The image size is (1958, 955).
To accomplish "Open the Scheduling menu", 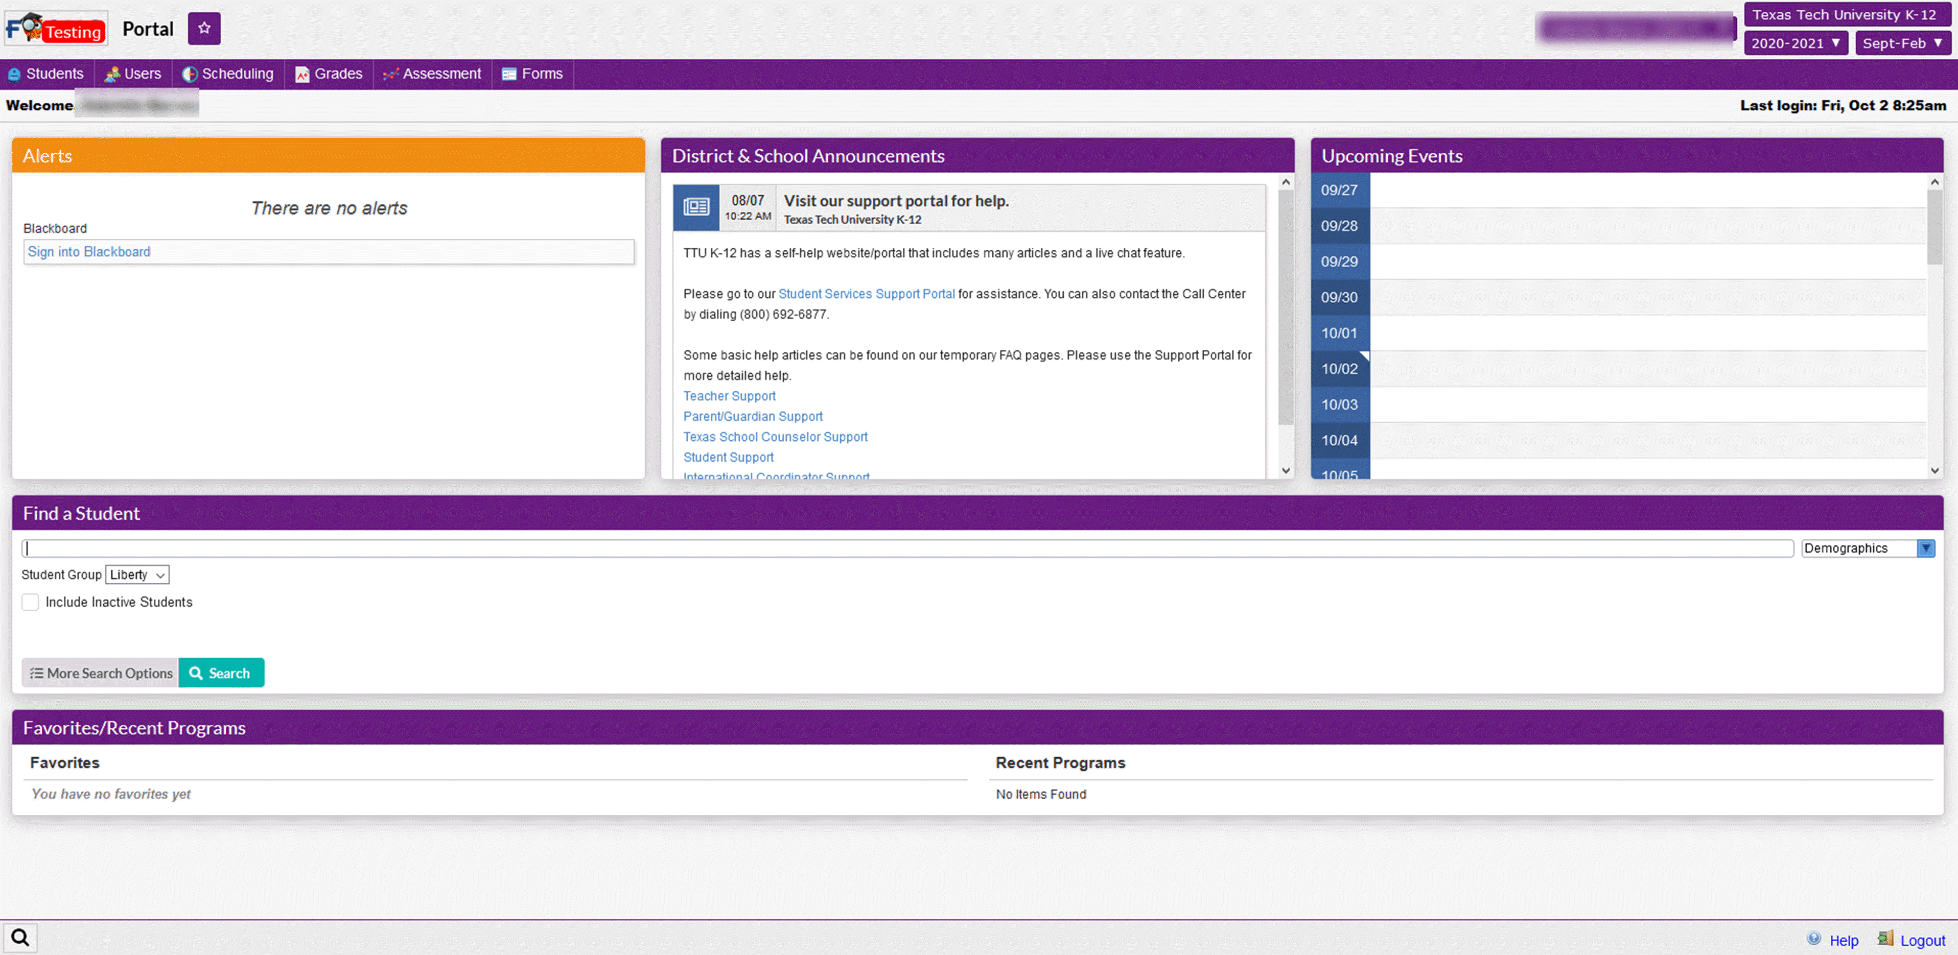I will click(228, 74).
